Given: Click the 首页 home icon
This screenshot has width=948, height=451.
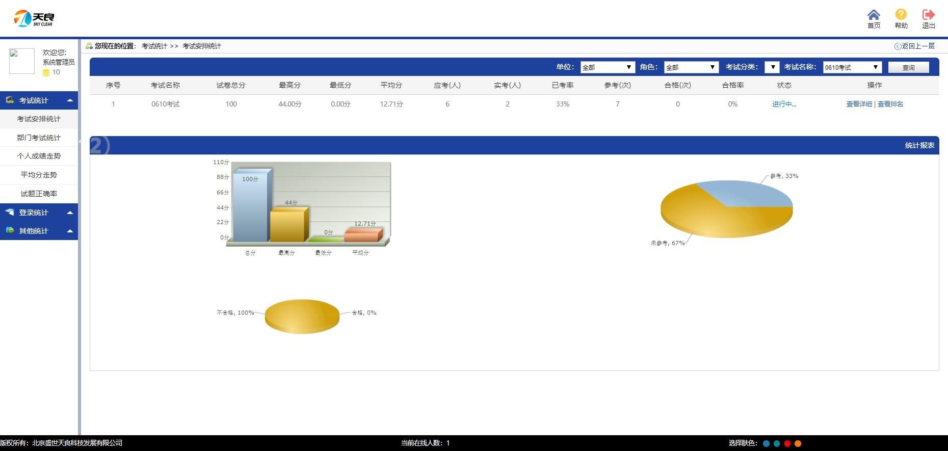Looking at the screenshot, I should 874,15.
